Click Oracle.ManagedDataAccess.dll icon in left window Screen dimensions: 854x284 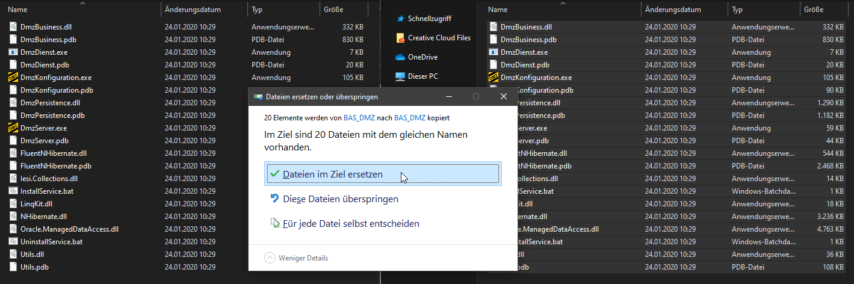click(13, 229)
